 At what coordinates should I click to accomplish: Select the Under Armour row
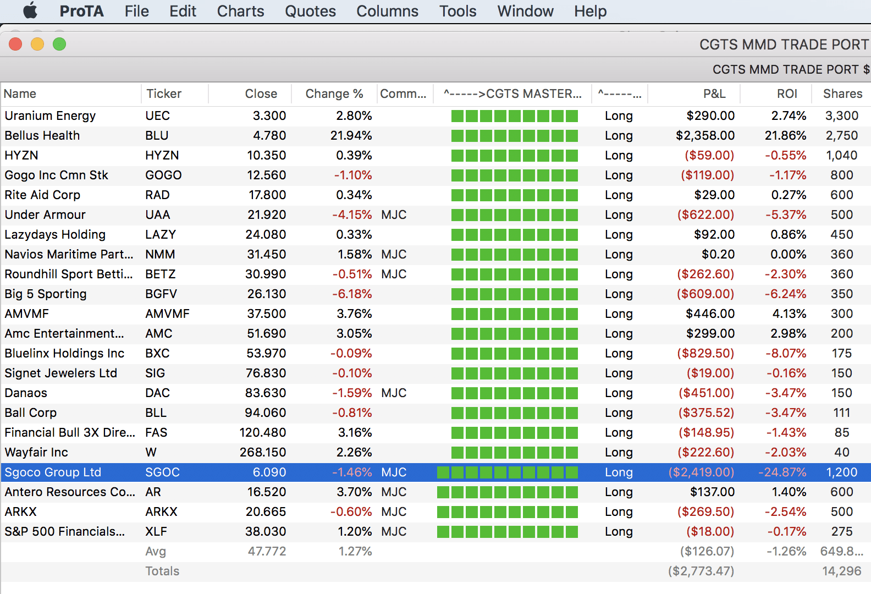435,215
